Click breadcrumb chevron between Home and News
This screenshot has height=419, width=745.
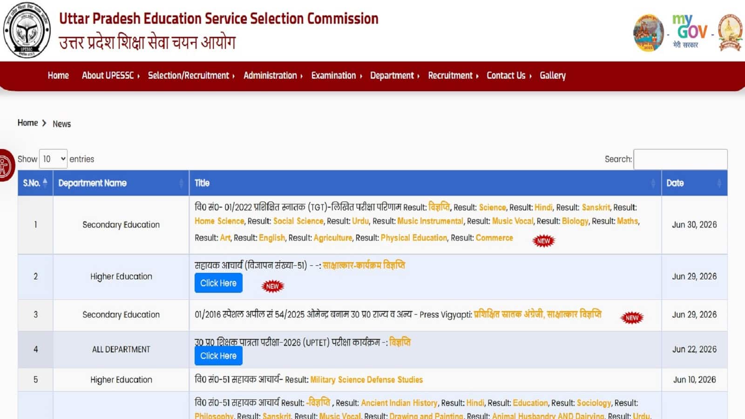[x=44, y=123]
